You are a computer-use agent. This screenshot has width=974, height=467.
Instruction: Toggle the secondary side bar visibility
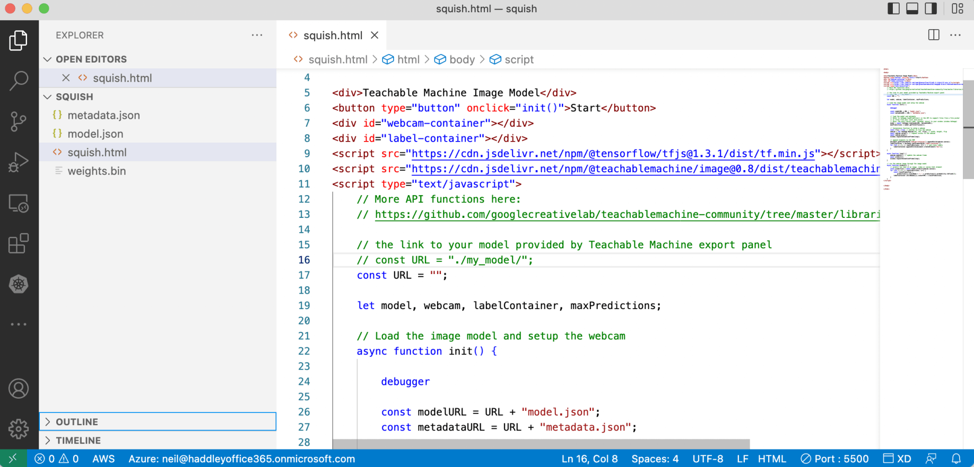(931, 8)
